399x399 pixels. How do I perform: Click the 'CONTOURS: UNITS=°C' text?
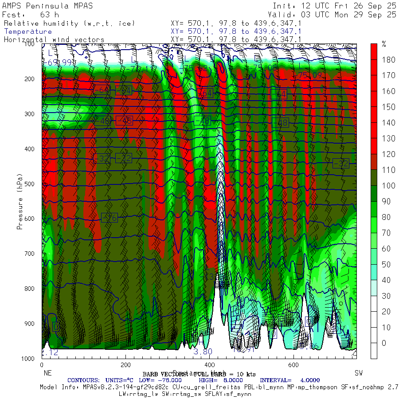coord(100,380)
